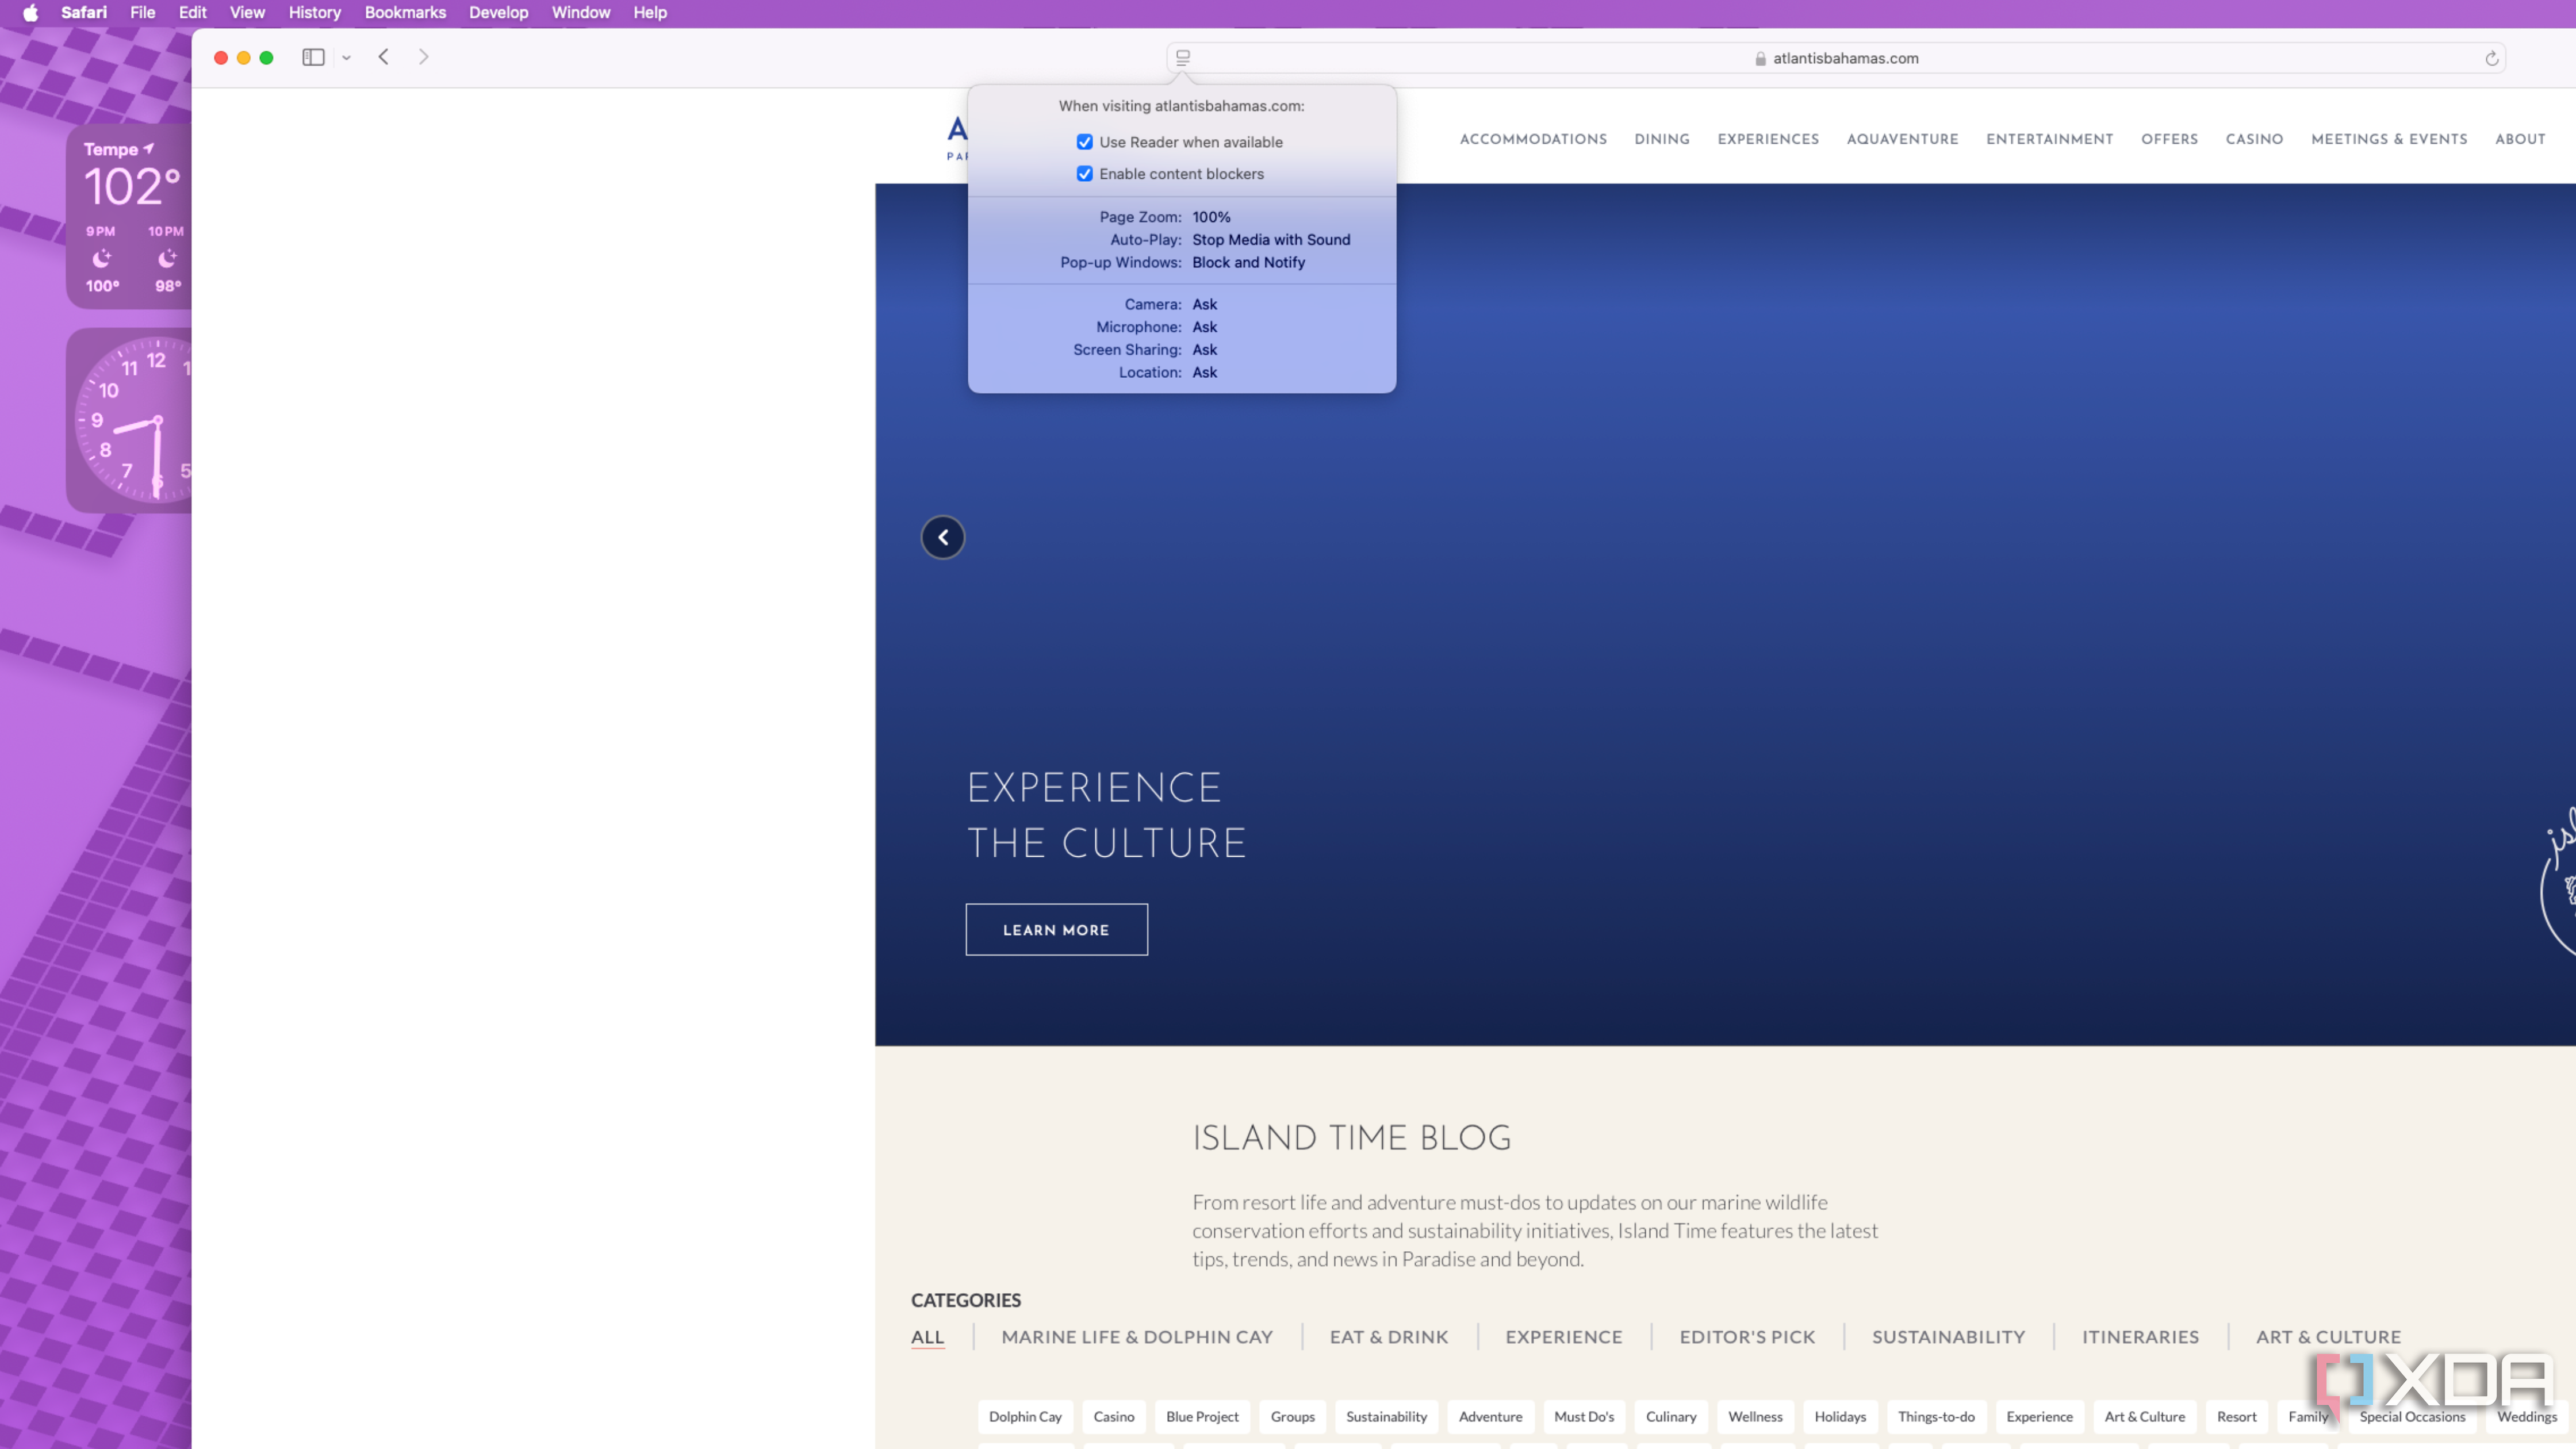The image size is (2576, 1449).
Task: Open the History menu
Action: coord(314,13)
